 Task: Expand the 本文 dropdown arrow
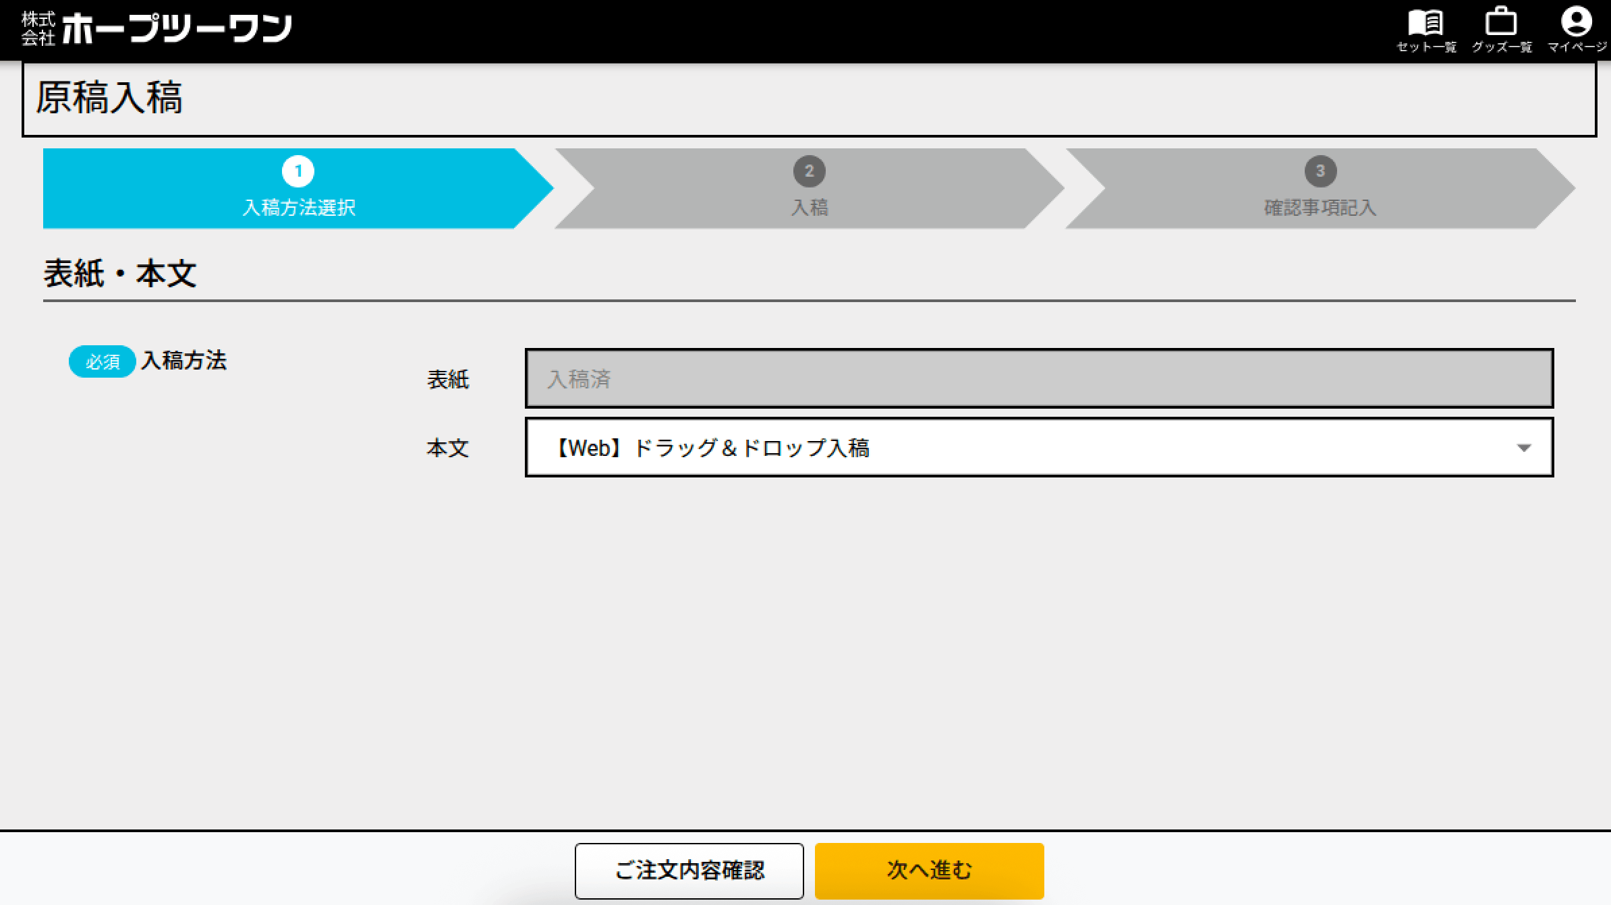coord(1523,448)
